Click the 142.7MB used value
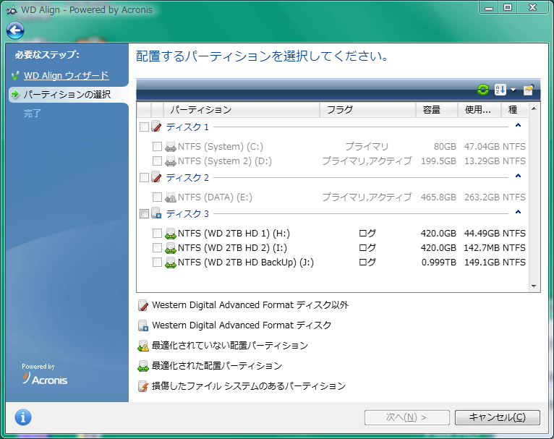Image resolution: width=554 pixels, height=439 pixels. [481, 248]
